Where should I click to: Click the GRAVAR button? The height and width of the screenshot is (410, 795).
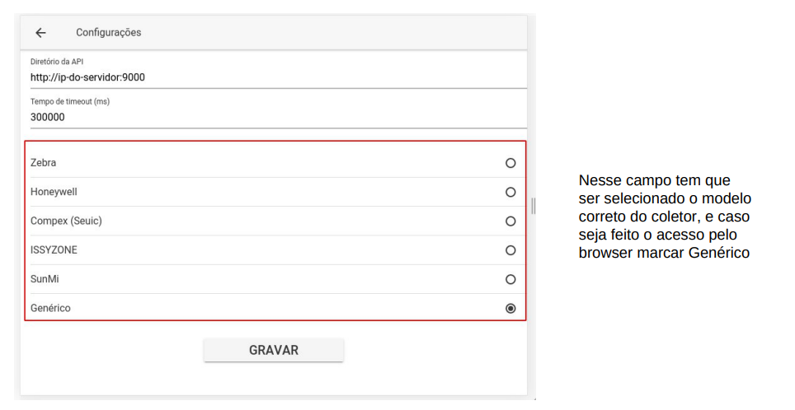pos(274,350)
